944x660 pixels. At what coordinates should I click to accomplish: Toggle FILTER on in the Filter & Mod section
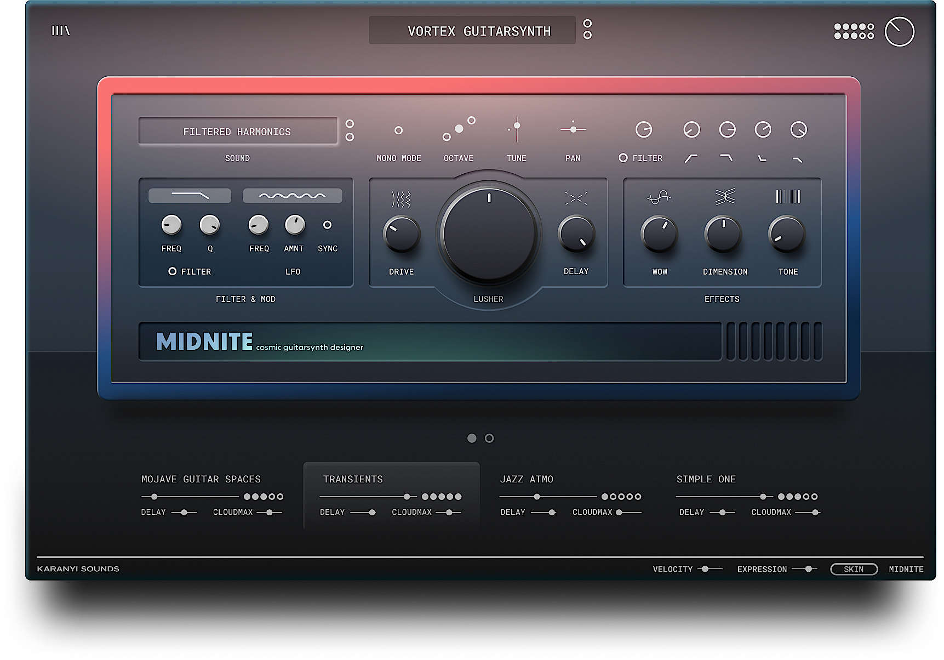point(171,271)
